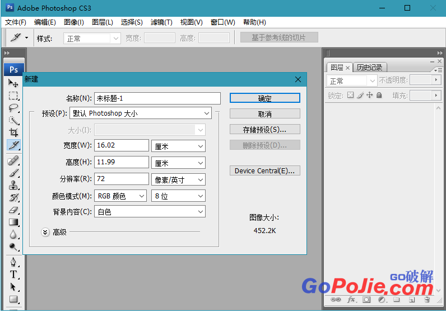Open the 编辑(E) menu
Screen dimensions: 446x313
click(x=45, y=22)
